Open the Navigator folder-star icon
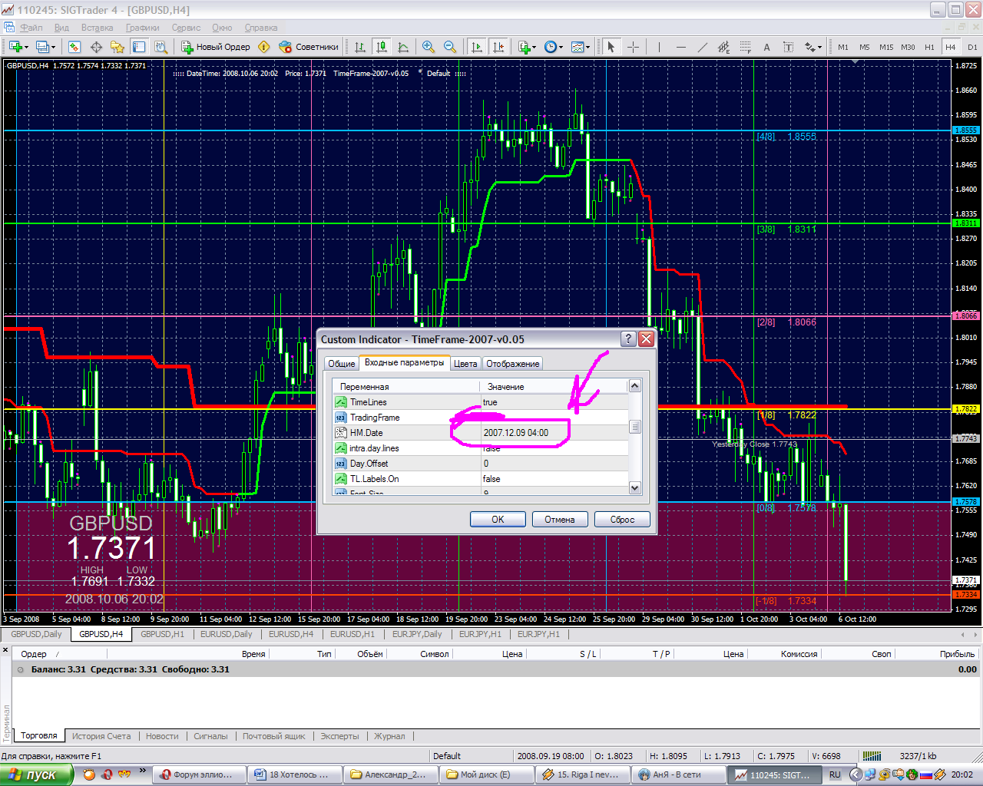The width and height of the screenshot is (983, 786). [x=117, y=47]
